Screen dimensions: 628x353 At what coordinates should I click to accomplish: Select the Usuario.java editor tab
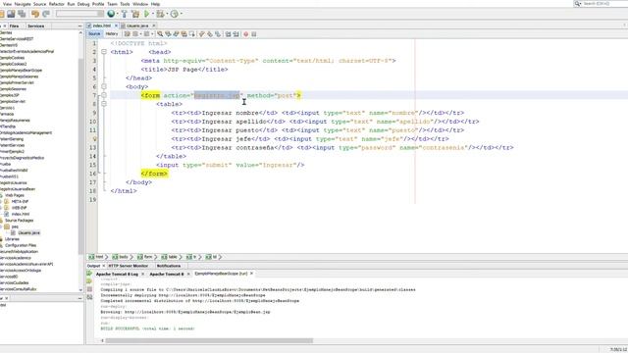click(x=137, y=25)
